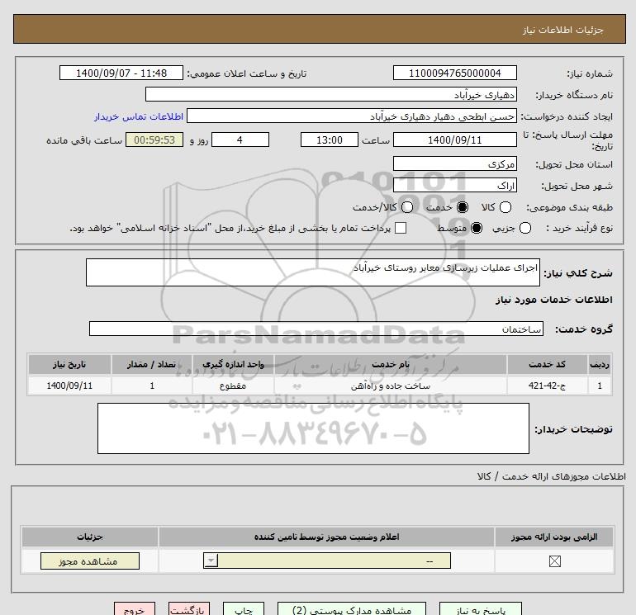
Task: Click the جزئیات column header
Action: tap(90, 537)
